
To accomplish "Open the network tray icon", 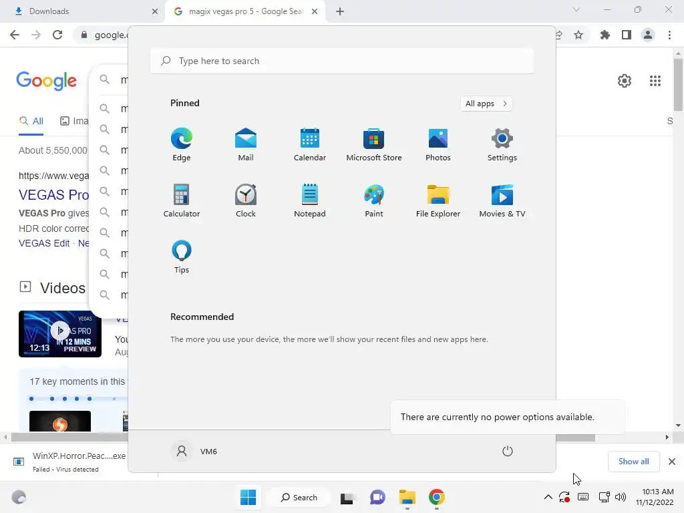I will coord(604,497).
